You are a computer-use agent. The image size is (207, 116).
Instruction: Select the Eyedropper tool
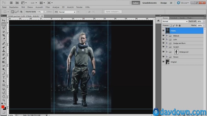4,39
